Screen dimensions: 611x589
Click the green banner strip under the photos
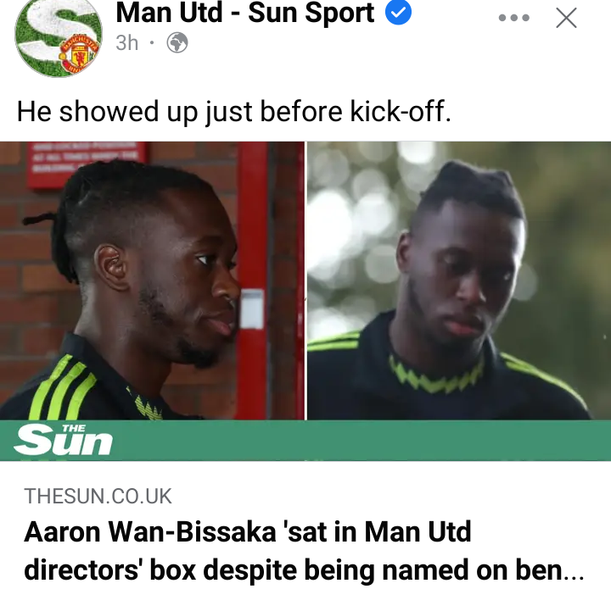point(305,441)
